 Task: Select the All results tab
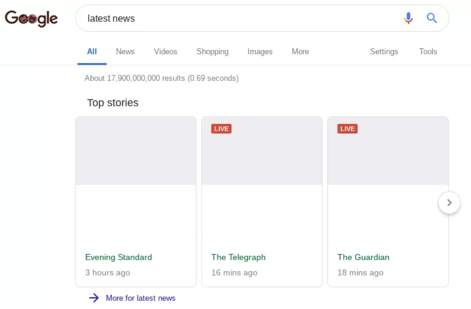[x=92, y=51]
